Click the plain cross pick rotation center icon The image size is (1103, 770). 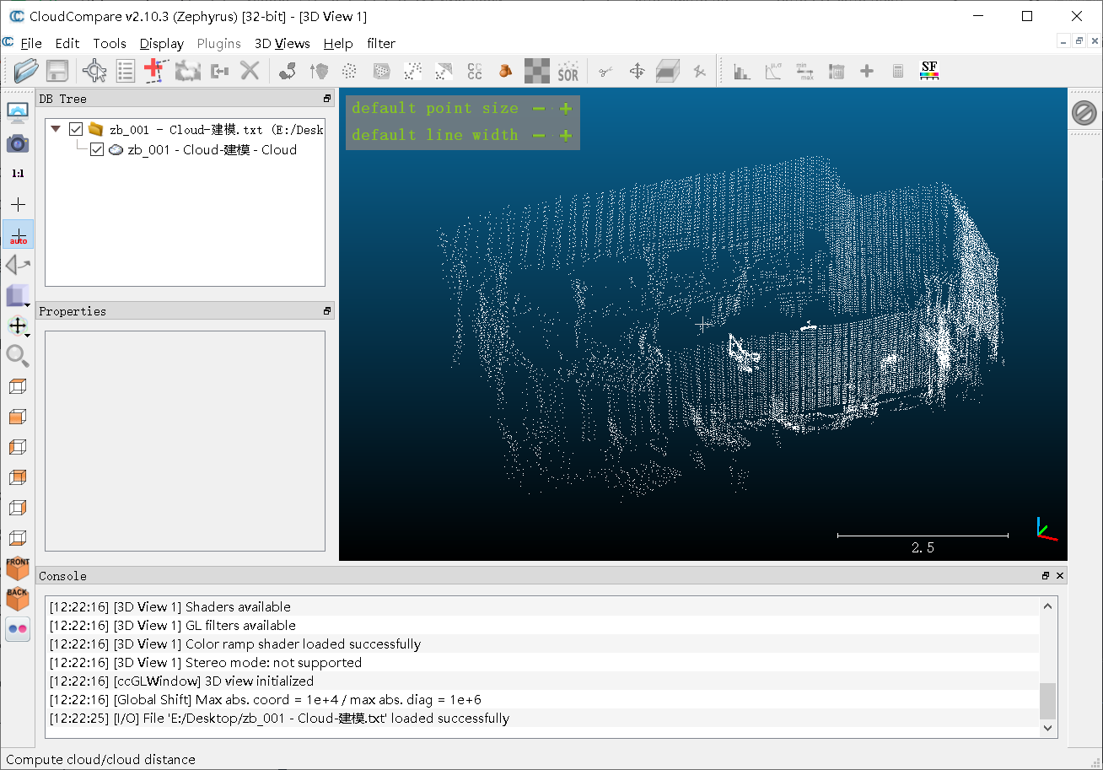click(x=18, y=204)
